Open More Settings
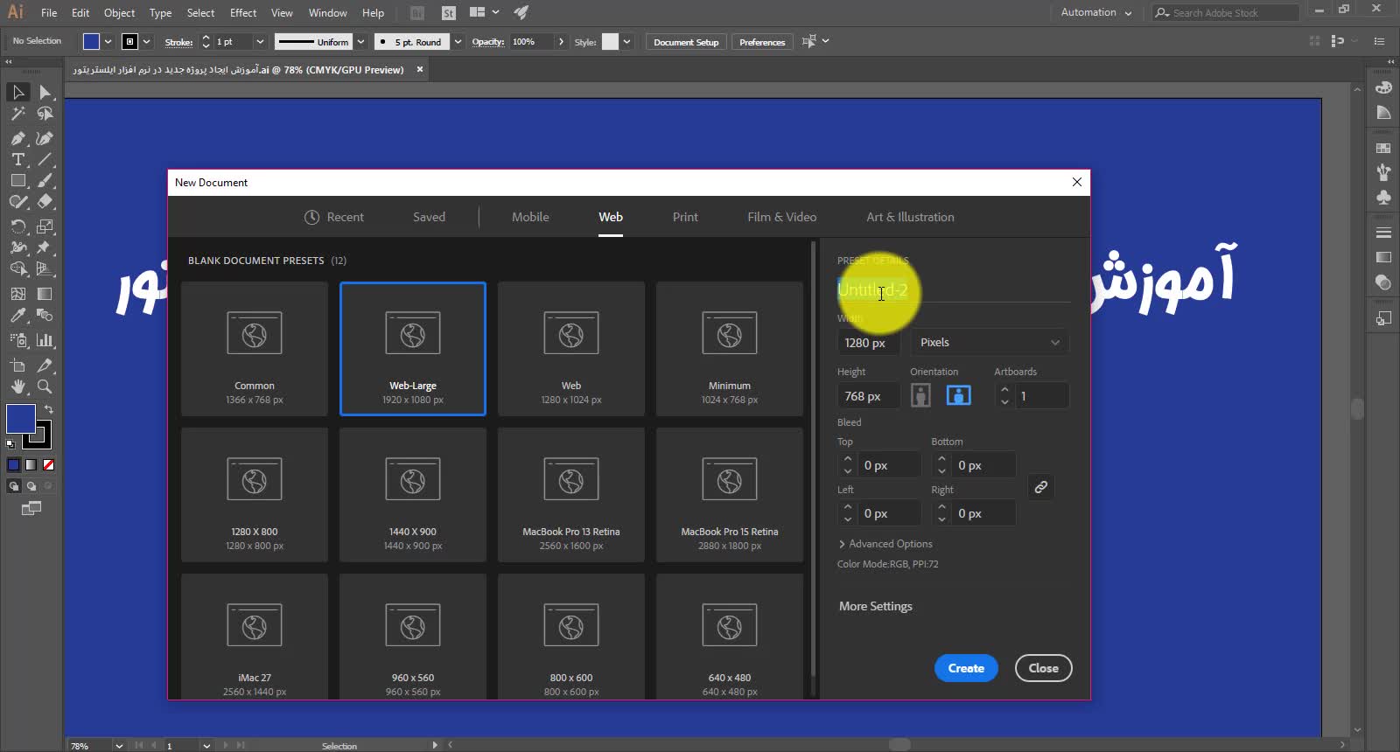The width and height of the screenshot is (1400, 752). (x=875, y=606)
